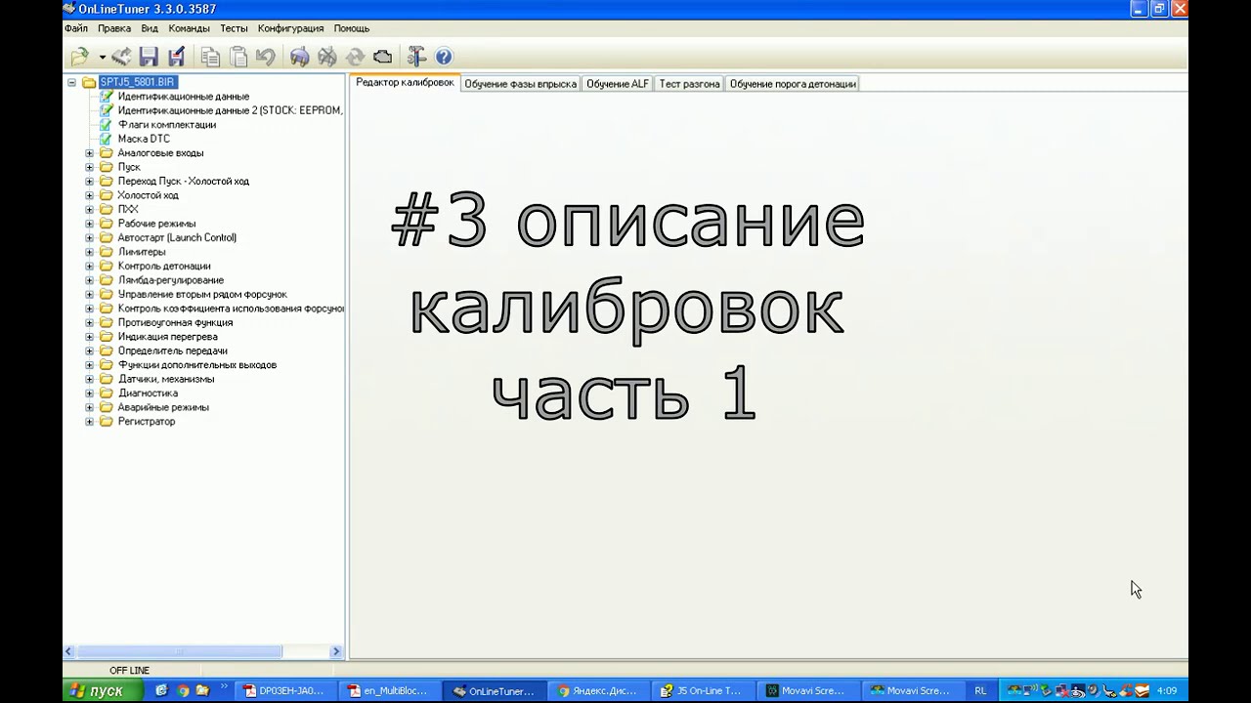This screenshot has height=703, width=1251.
Task: Open the tools settings hammer-wrench icon
Action: coord(416,57)
